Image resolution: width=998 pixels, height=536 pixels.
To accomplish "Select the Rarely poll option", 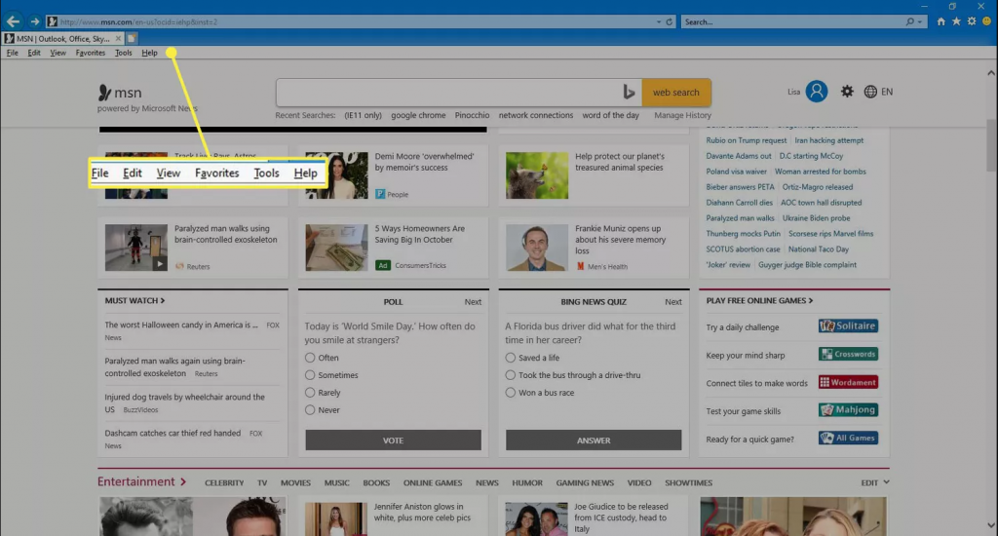I will tap(310, 392).
